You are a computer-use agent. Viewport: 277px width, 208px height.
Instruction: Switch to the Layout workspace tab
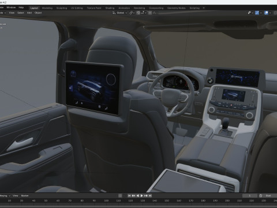(34, 8)
